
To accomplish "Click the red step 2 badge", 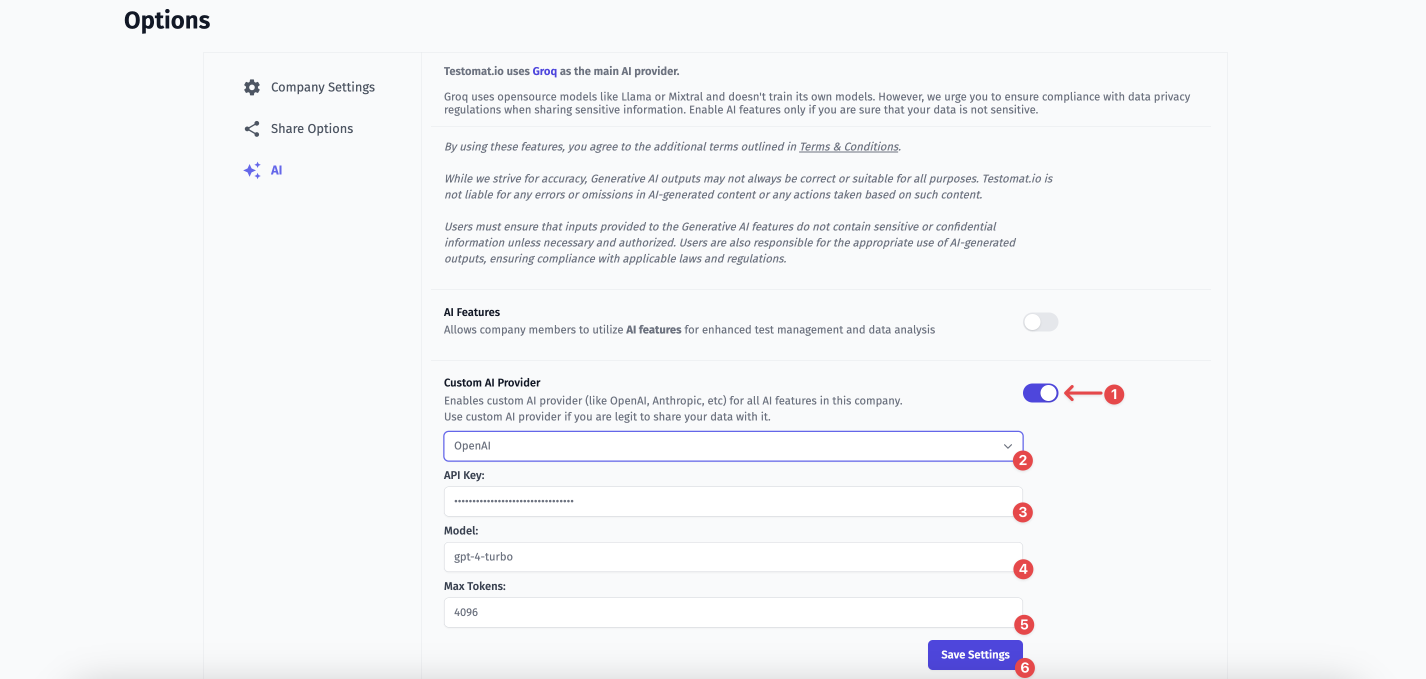I will [x=1022, y=460].
